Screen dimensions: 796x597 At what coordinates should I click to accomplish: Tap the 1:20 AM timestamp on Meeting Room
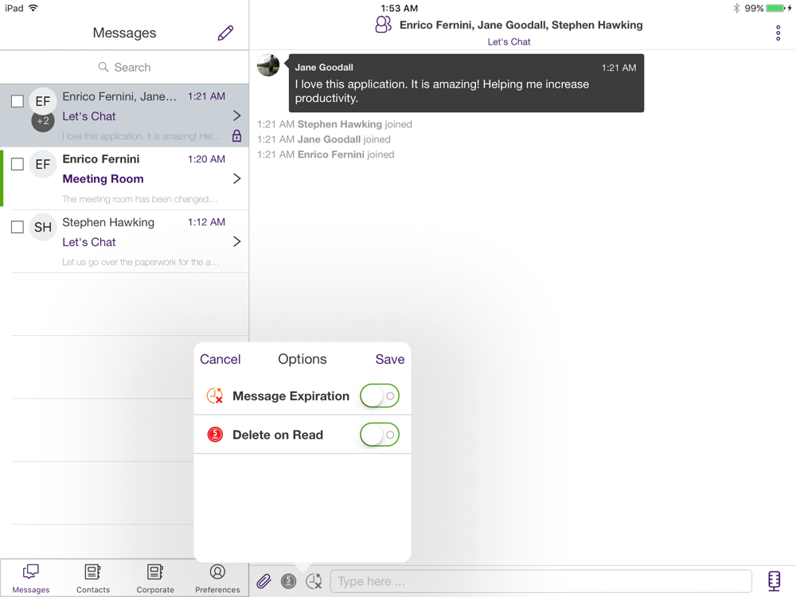(x=206, y=159)
